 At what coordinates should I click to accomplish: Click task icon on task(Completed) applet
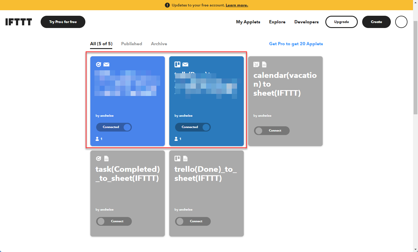click(x=99, y=158)
